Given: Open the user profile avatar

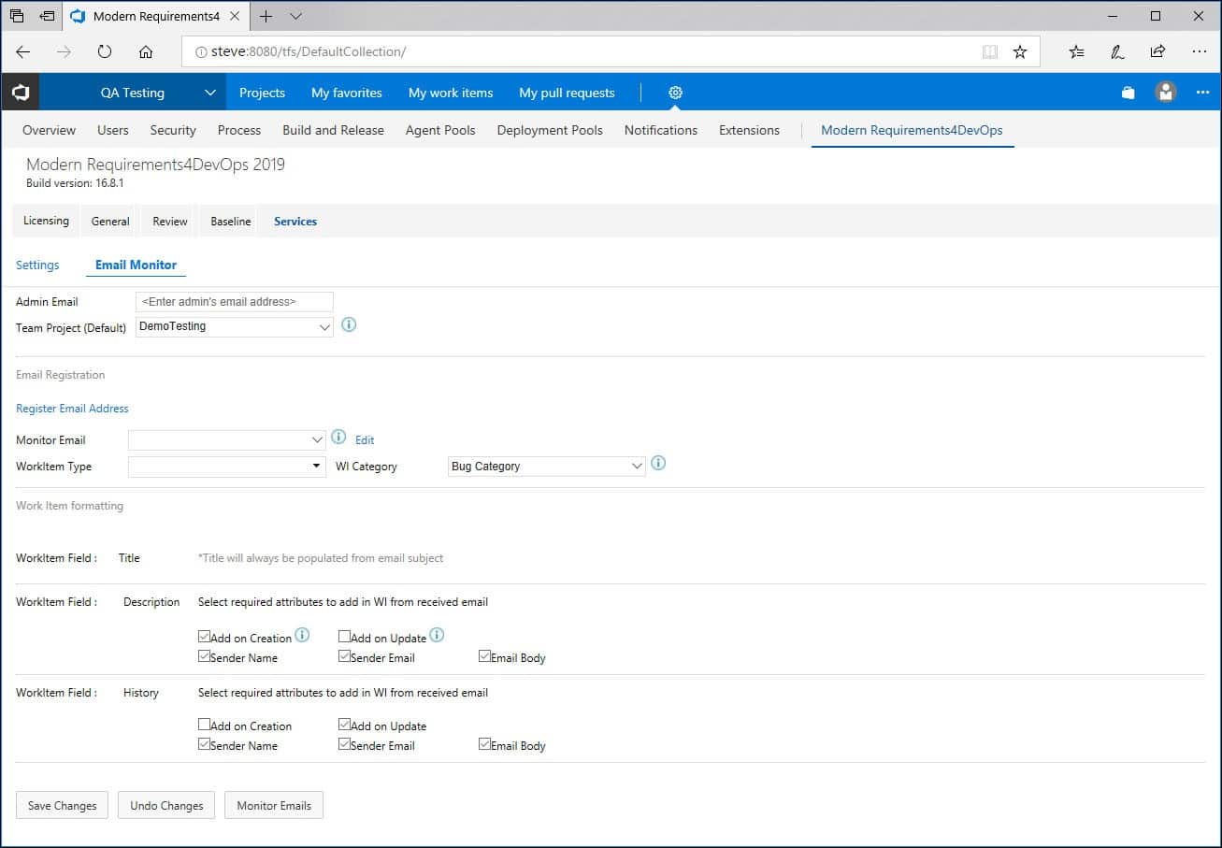Looking at the screenshot, I should coord(1165,93).
